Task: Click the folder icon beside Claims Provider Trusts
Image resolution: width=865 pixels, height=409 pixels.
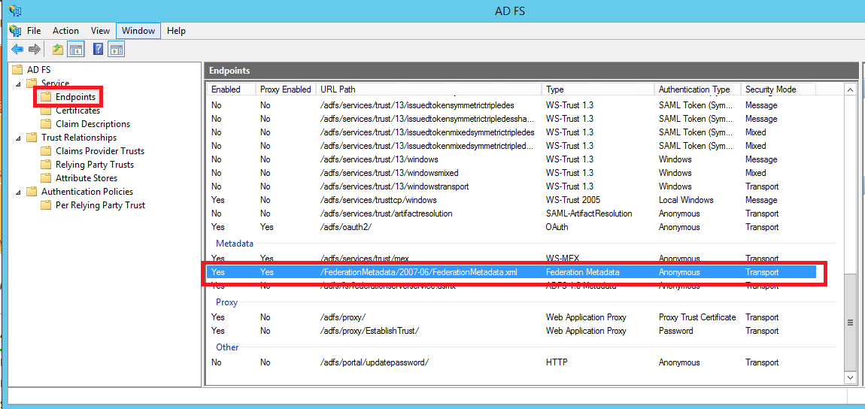Action: 46,151
